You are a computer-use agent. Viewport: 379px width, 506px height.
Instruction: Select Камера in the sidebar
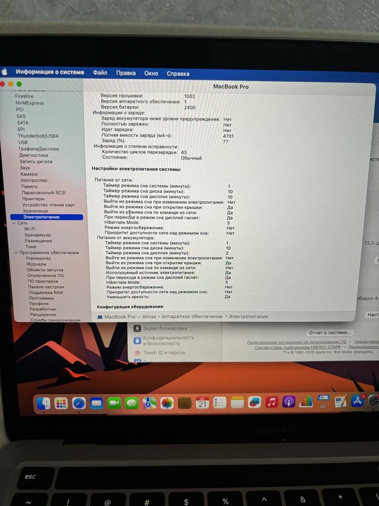29,174
